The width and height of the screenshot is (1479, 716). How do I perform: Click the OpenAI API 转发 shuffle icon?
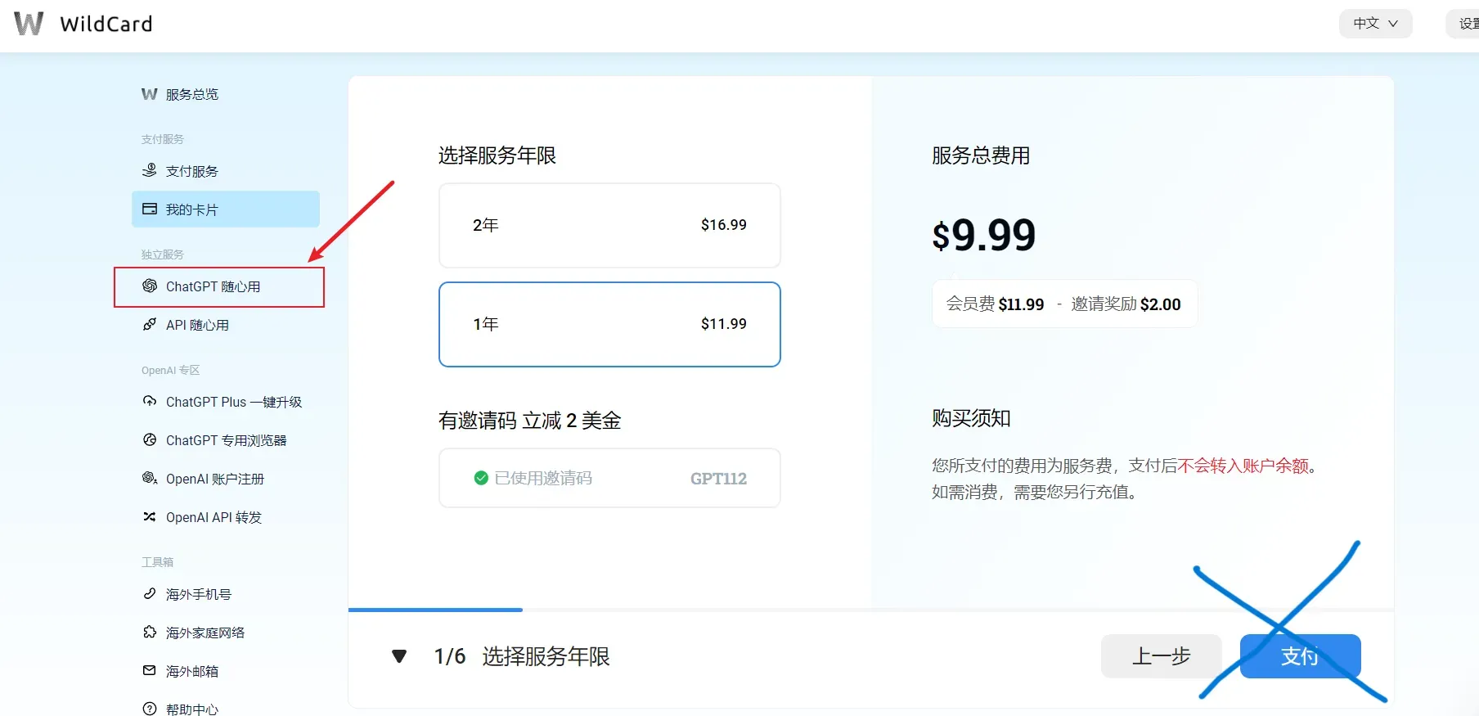click(150, 516)
